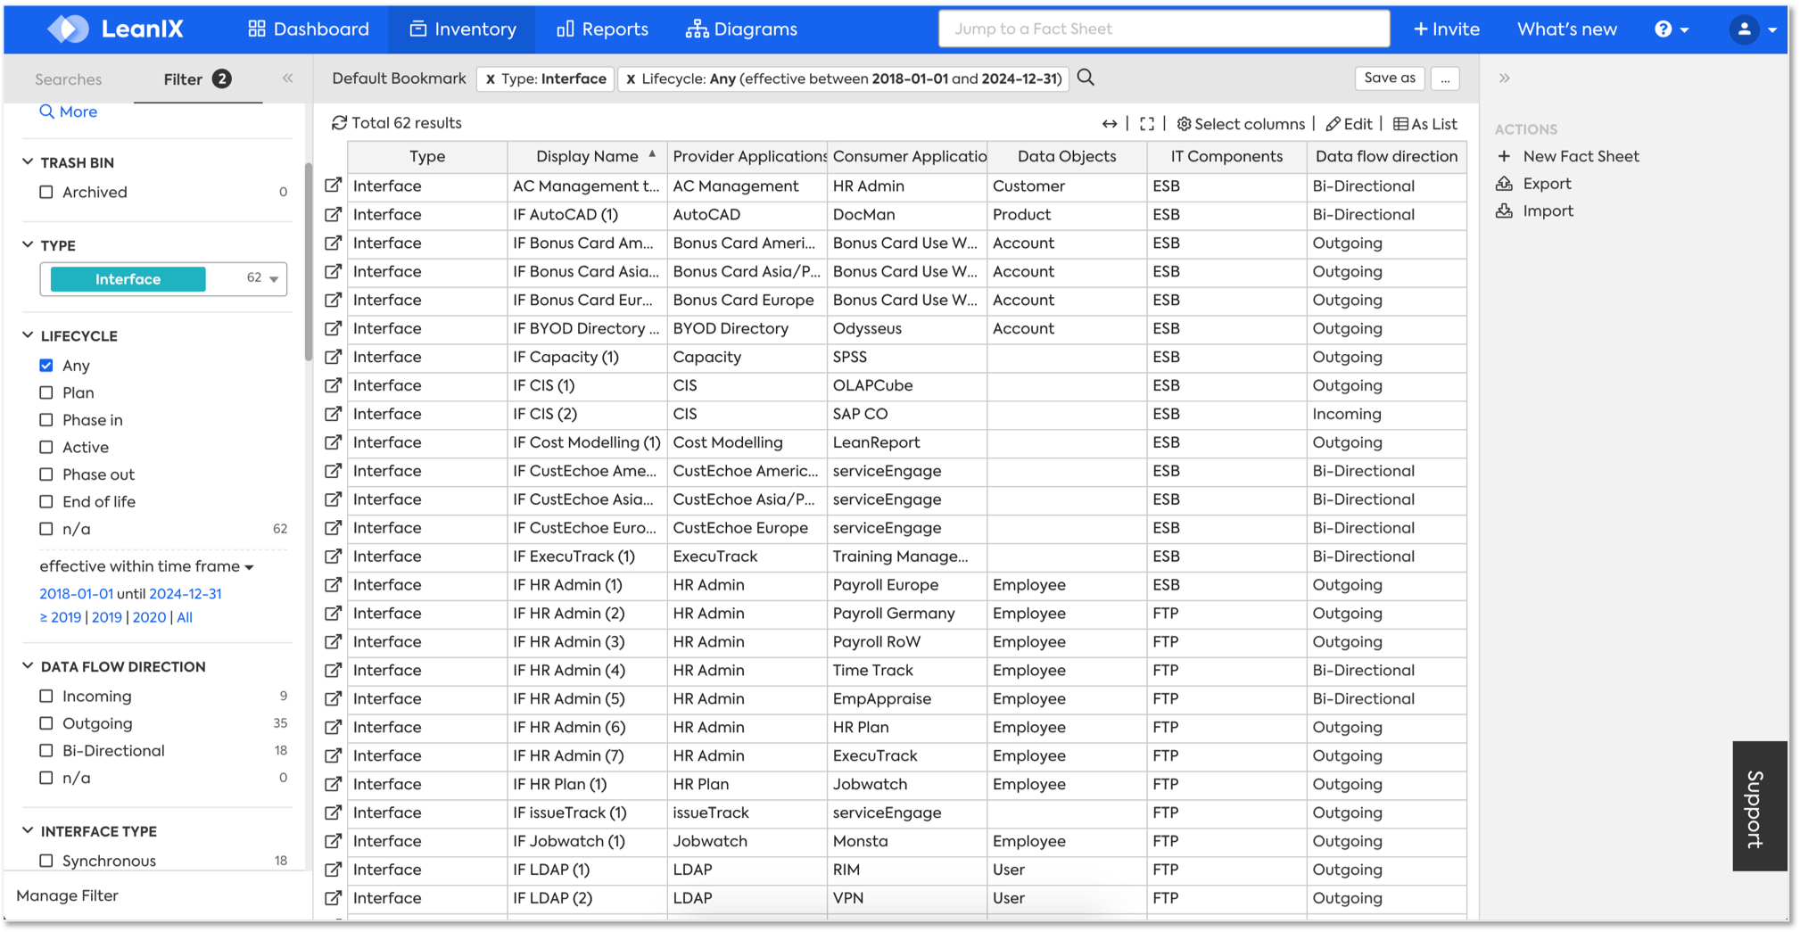Image resolution: width=1800 pixels, height=932 pixels.
Task: Check the Phase in lifecycle checkbox
Action: click(x=46, y=420)
